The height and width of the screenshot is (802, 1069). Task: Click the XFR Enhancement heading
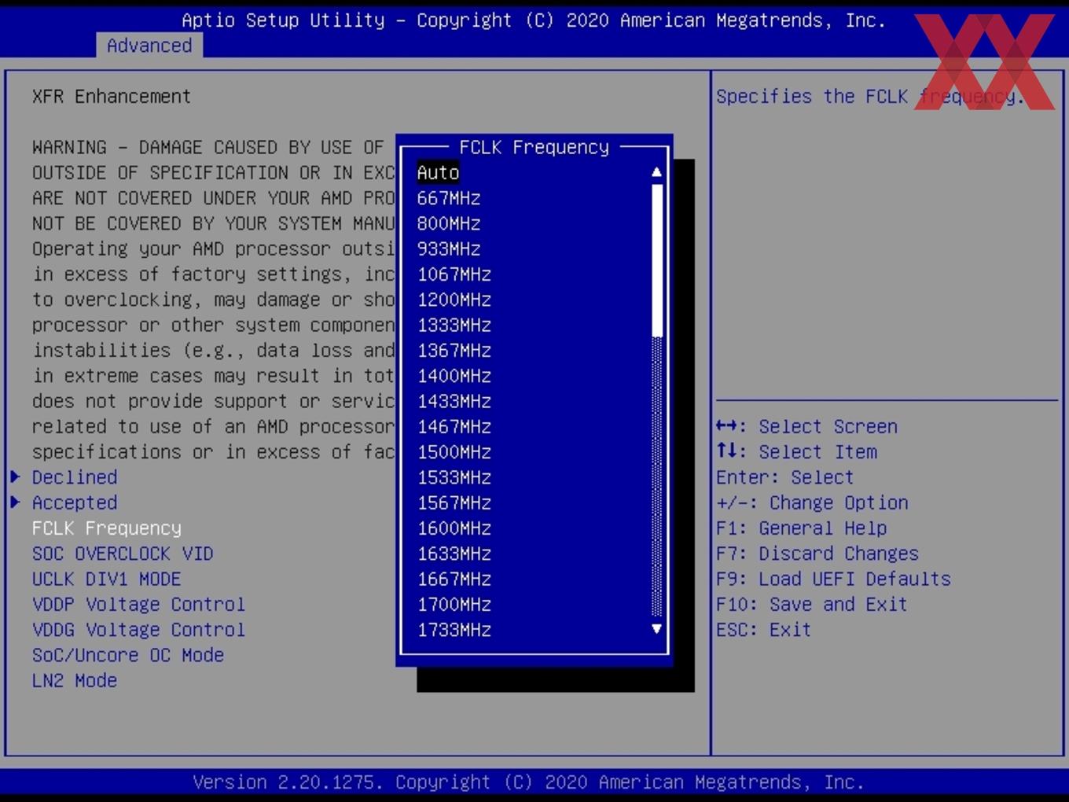[112, 97]
